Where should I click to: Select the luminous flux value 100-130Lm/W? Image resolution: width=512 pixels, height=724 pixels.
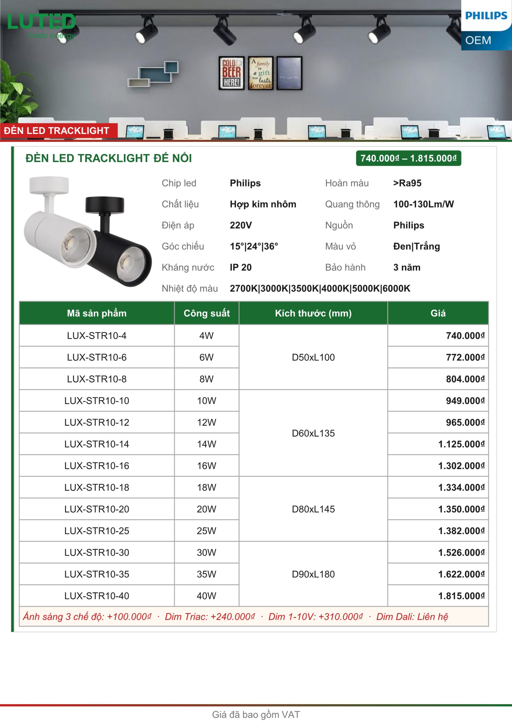coord(423,204)
